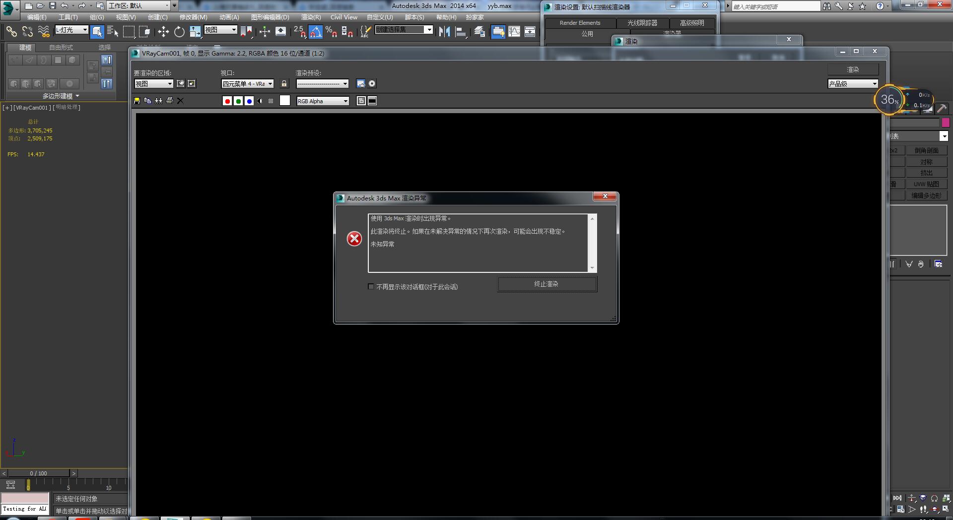The image size is (953, 520).
Task: Click the Print Image icon
Action: tap(169, 101)
